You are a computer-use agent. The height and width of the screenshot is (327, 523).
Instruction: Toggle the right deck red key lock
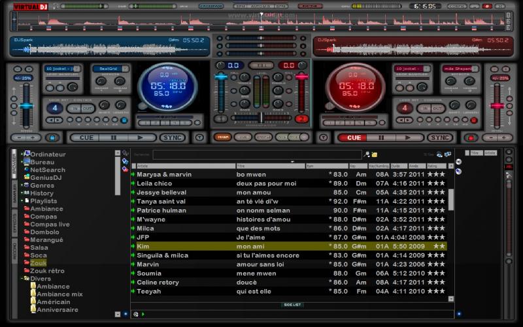[471, 137]
